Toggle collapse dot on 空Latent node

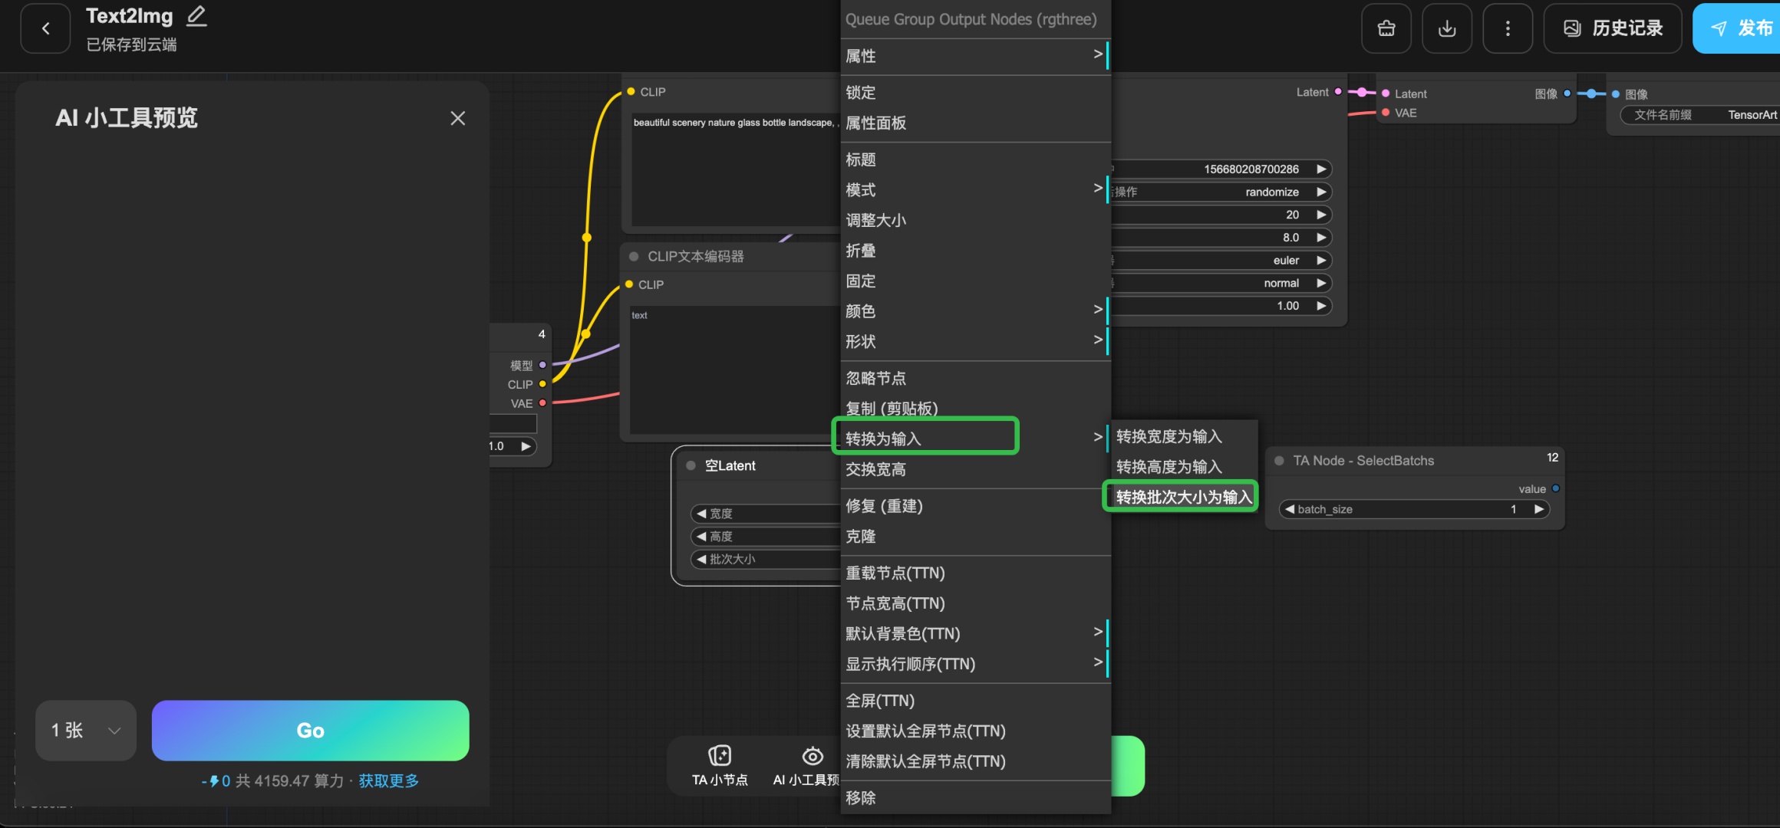tap(691, 465)
